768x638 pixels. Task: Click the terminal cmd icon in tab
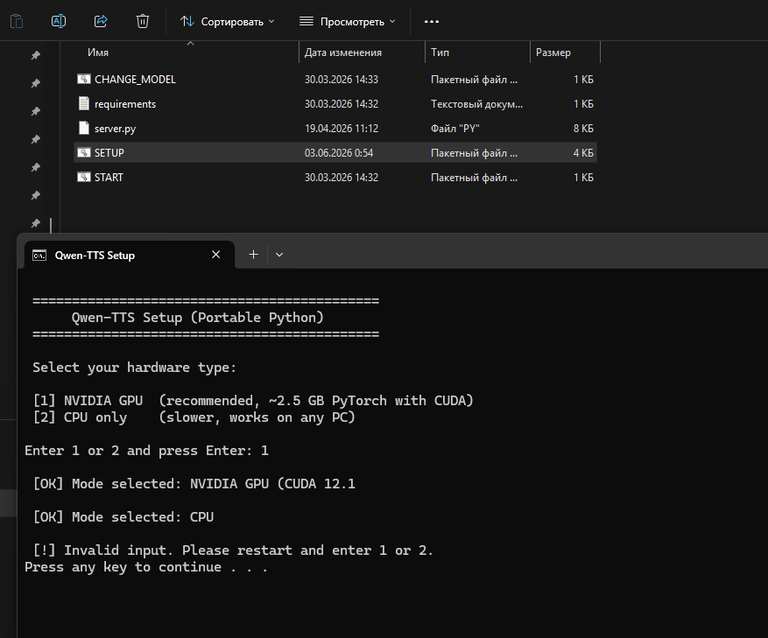[39, 255]
